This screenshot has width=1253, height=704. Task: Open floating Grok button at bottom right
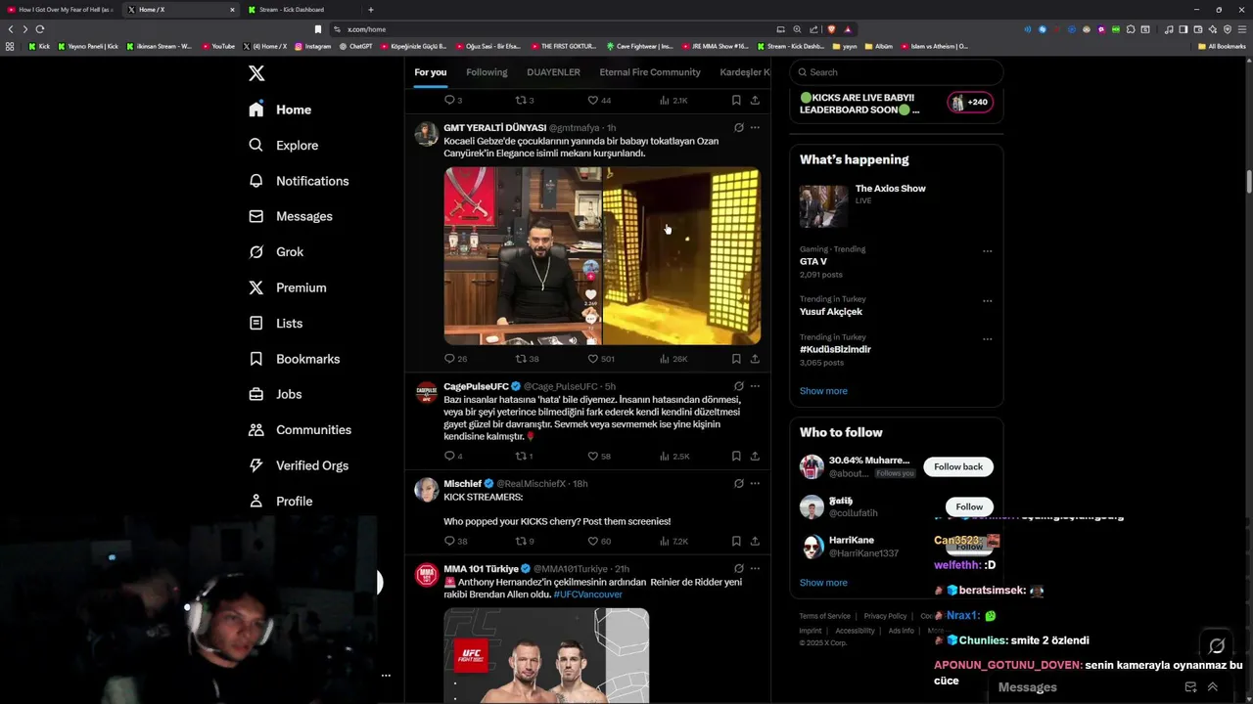point(1217,646)
